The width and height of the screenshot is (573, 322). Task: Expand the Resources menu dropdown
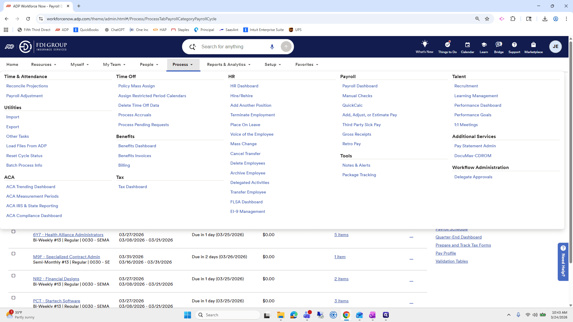44,64
